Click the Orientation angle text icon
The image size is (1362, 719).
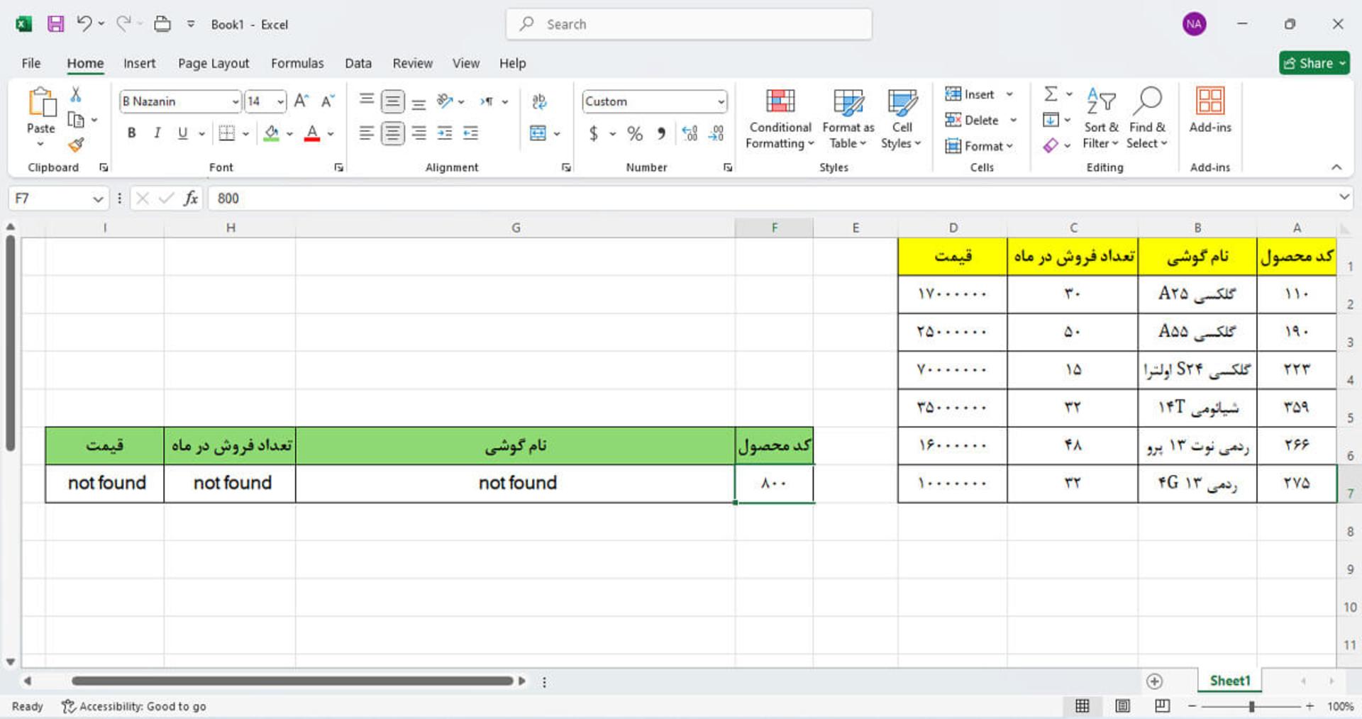tap(445, 101)
